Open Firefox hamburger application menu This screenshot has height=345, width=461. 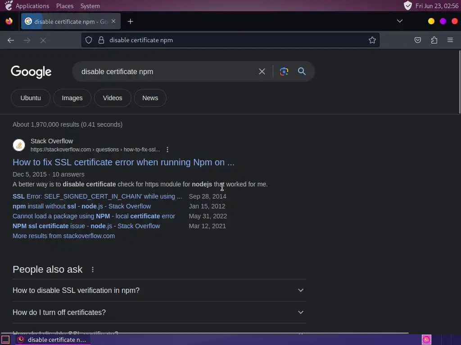click(x=450, y=40)
